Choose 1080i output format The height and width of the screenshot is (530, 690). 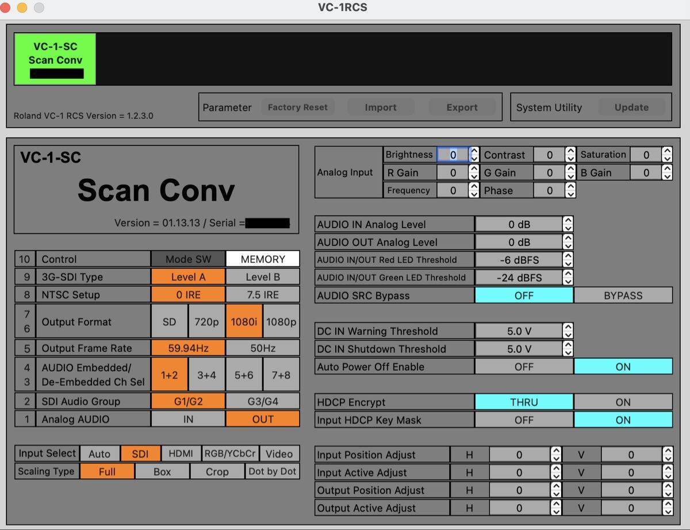pyautogui.click(x=244, y=322)
